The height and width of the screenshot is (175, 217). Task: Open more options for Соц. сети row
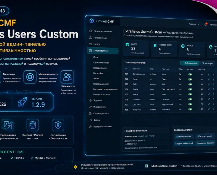point(213,104)
